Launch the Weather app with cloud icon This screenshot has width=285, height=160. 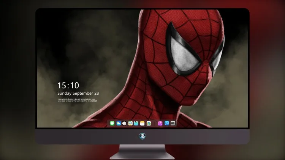[x=119, y=123]
